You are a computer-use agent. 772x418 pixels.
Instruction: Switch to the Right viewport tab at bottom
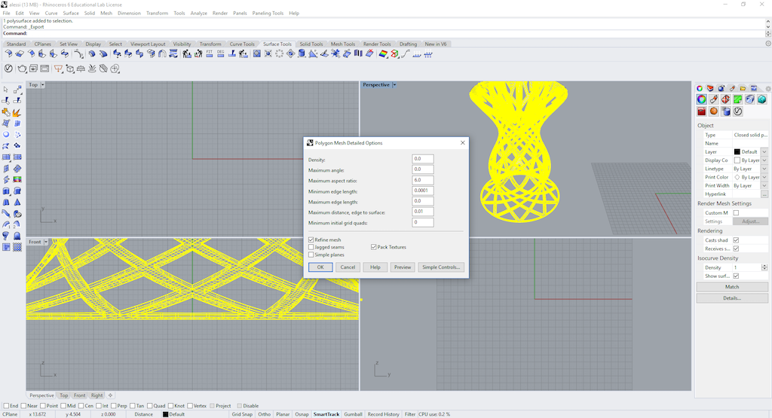click(x=97, y=395)
